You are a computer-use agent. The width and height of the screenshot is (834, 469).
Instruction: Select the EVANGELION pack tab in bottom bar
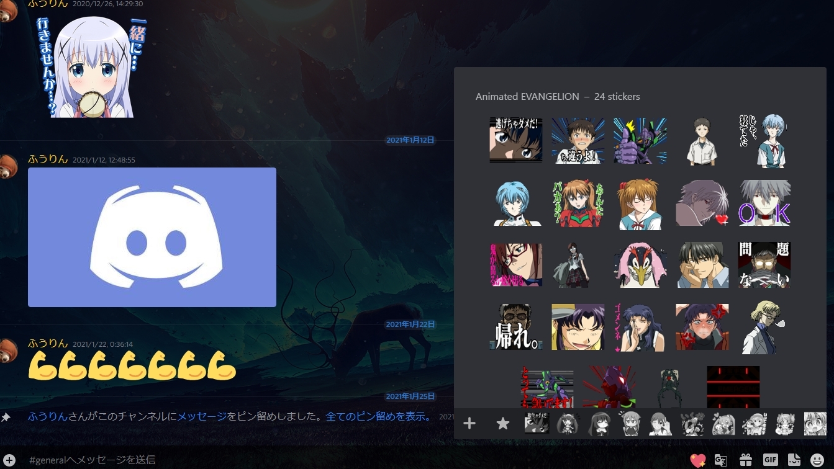pyautogui.click(x=537, y=424)
